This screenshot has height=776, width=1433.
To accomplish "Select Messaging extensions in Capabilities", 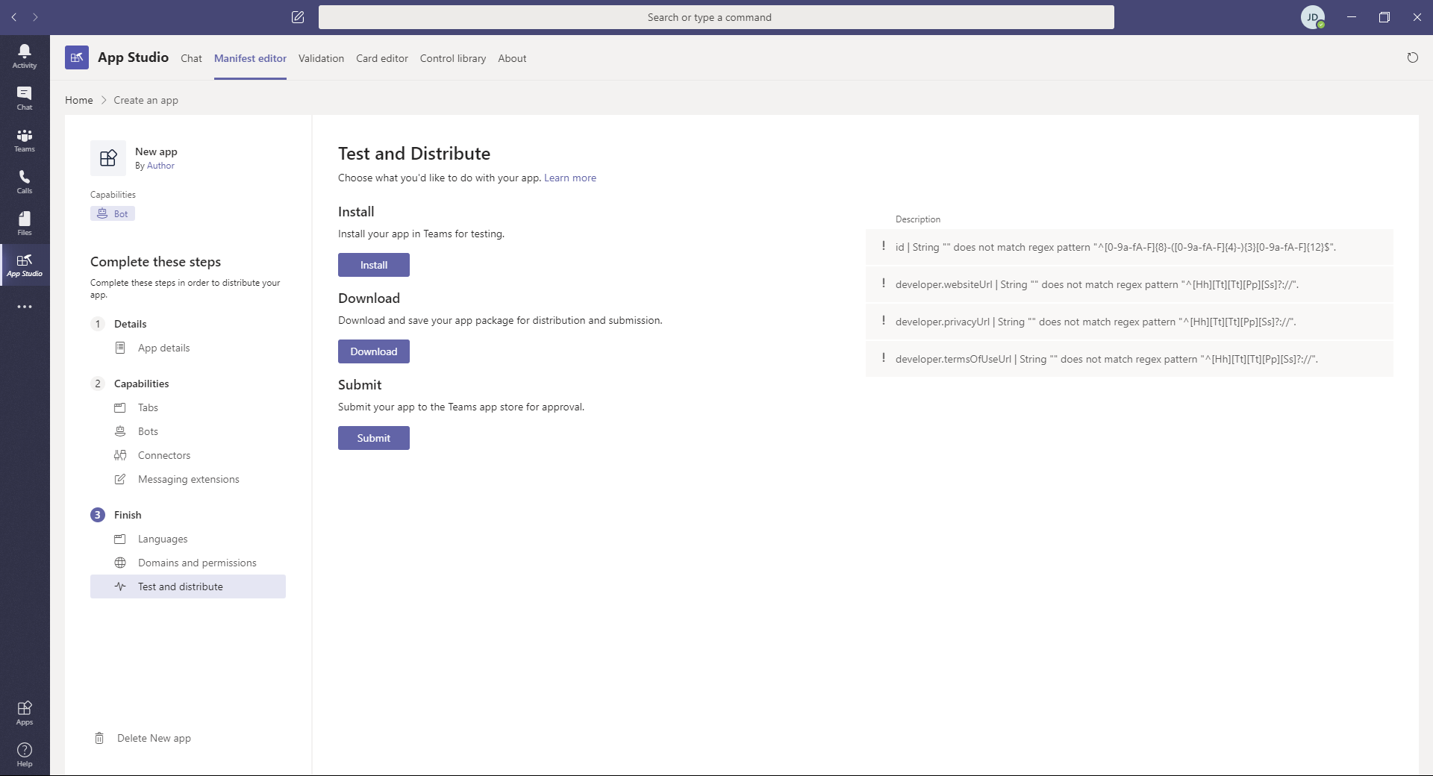I will [x=188, y=479].
